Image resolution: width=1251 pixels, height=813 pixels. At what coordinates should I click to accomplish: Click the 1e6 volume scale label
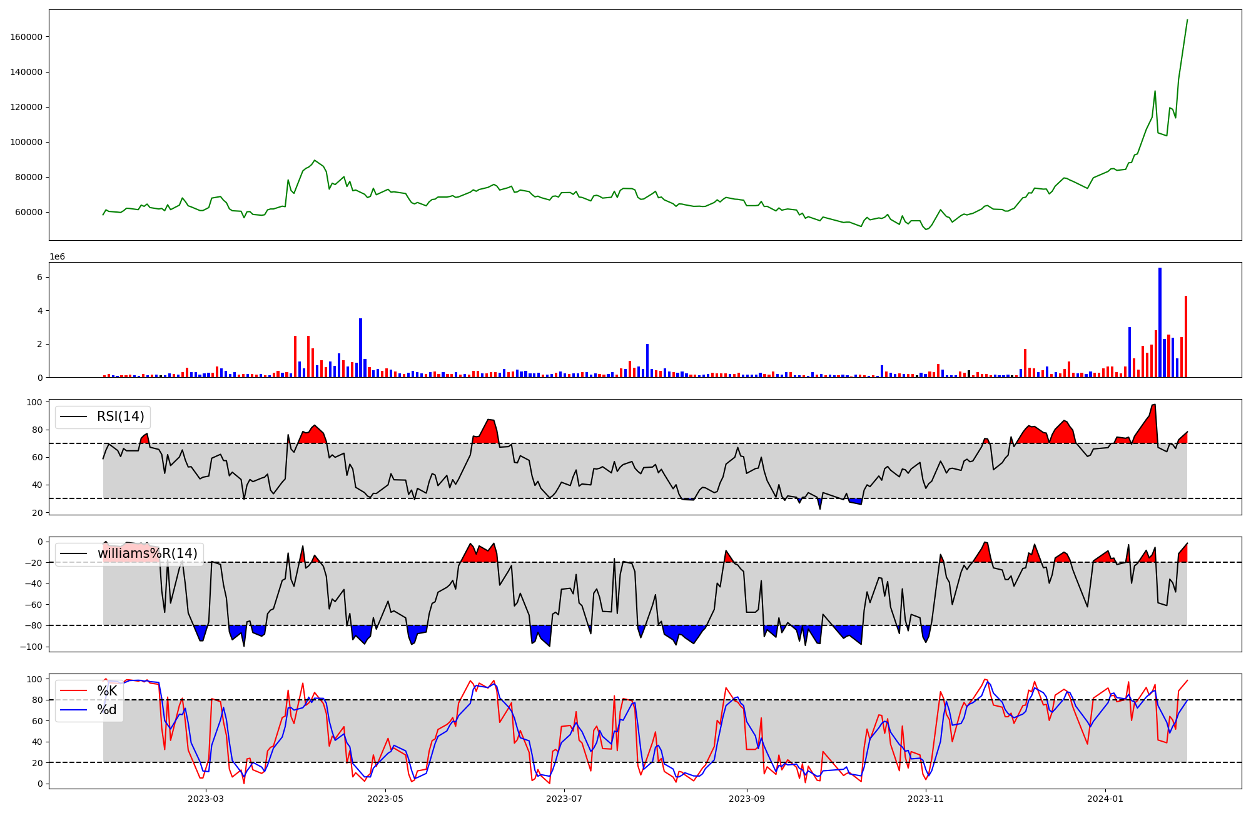[x=57, y=257]
